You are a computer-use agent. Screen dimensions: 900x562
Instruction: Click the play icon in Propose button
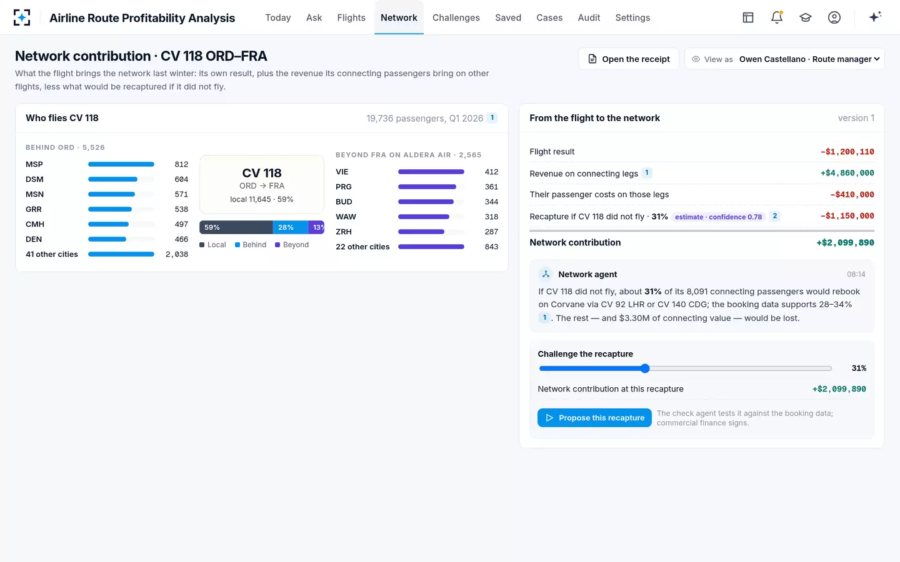(549, 418)
